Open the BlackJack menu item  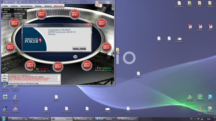[59, 6]
